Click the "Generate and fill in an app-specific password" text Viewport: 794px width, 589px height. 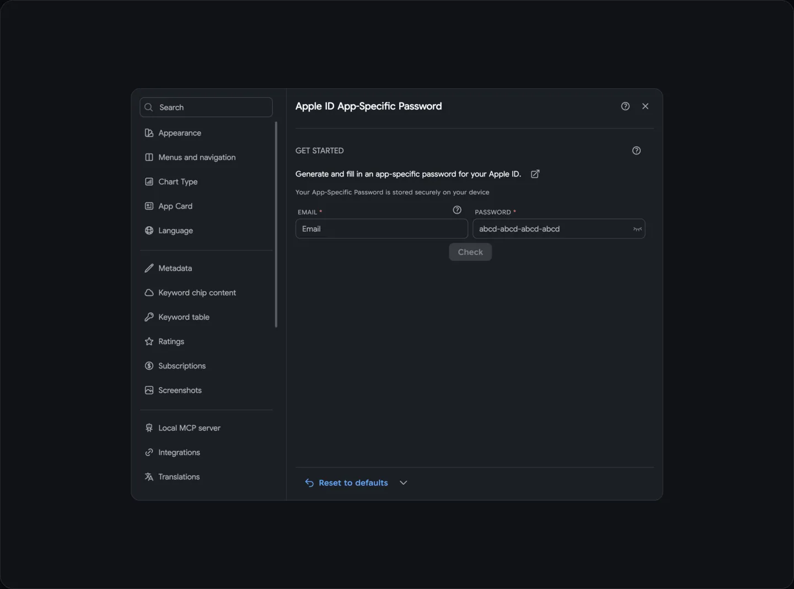click(376, 174)
